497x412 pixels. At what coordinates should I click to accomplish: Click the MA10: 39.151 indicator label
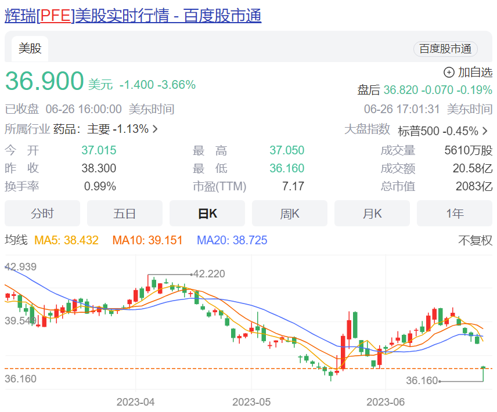click(147, 240)
